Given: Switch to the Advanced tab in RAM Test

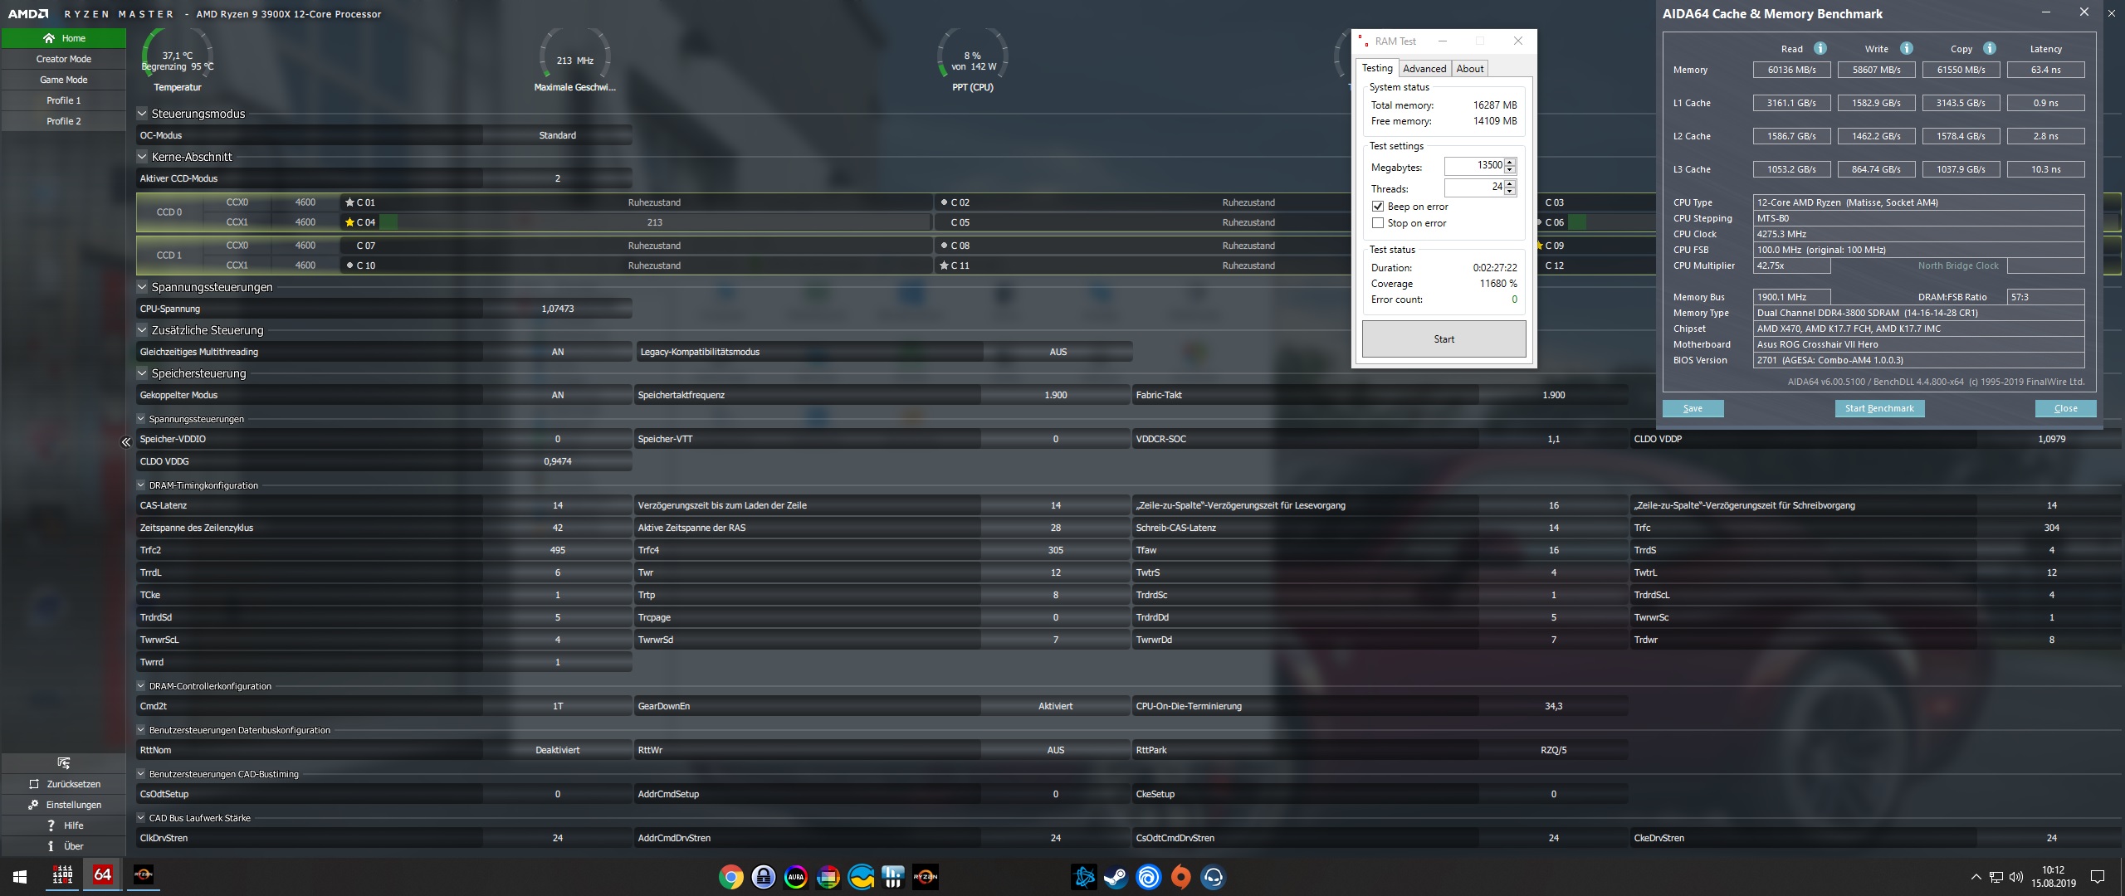Looking at the screenshot, I should (1424, 69).
